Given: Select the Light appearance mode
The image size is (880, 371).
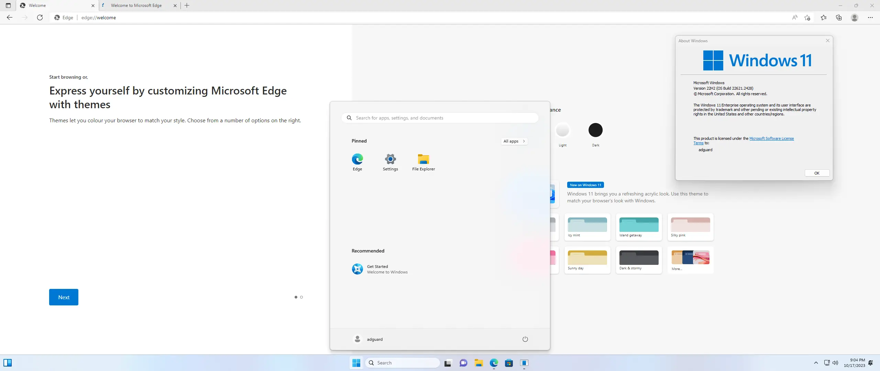Looking at the screenshot, I should click(x=563, y=130).
